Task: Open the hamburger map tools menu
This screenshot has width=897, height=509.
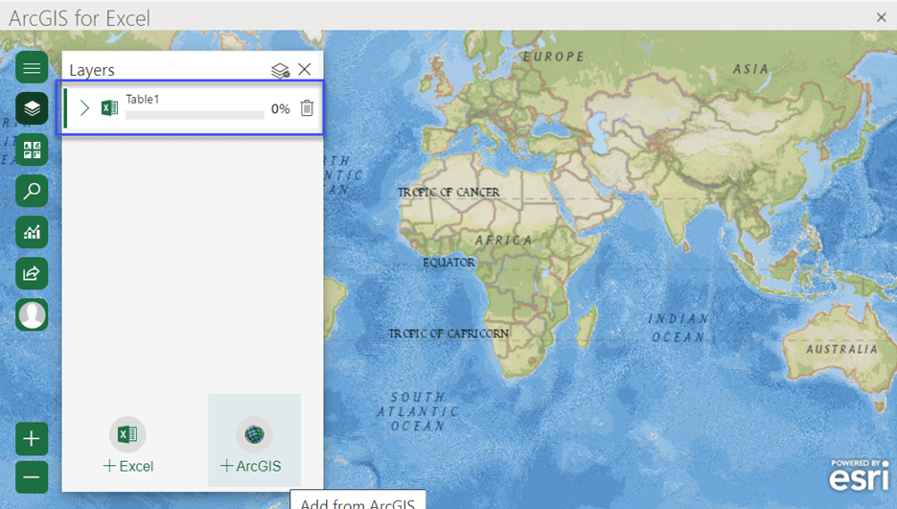Action: (32, 67)
